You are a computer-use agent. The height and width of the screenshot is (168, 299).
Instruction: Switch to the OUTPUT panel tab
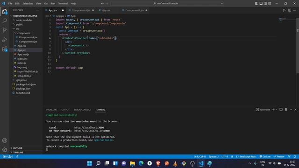click(x=65, y=110)
